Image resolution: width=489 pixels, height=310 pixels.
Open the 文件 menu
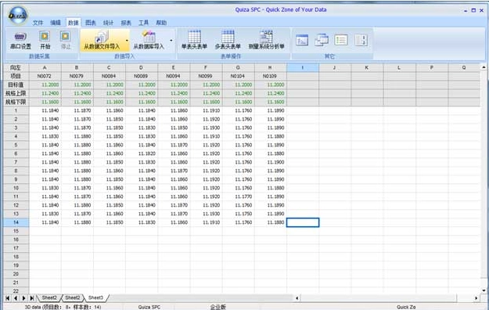tap(38, 23)
